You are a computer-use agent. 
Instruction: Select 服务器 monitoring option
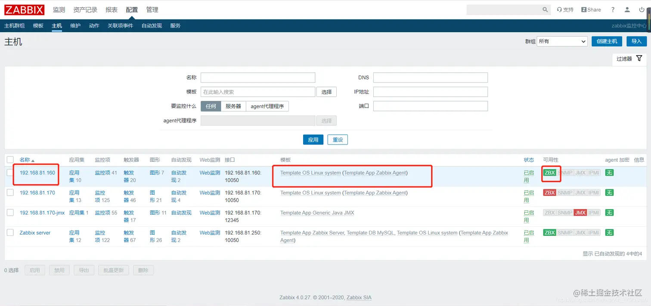tap(233, 106)
